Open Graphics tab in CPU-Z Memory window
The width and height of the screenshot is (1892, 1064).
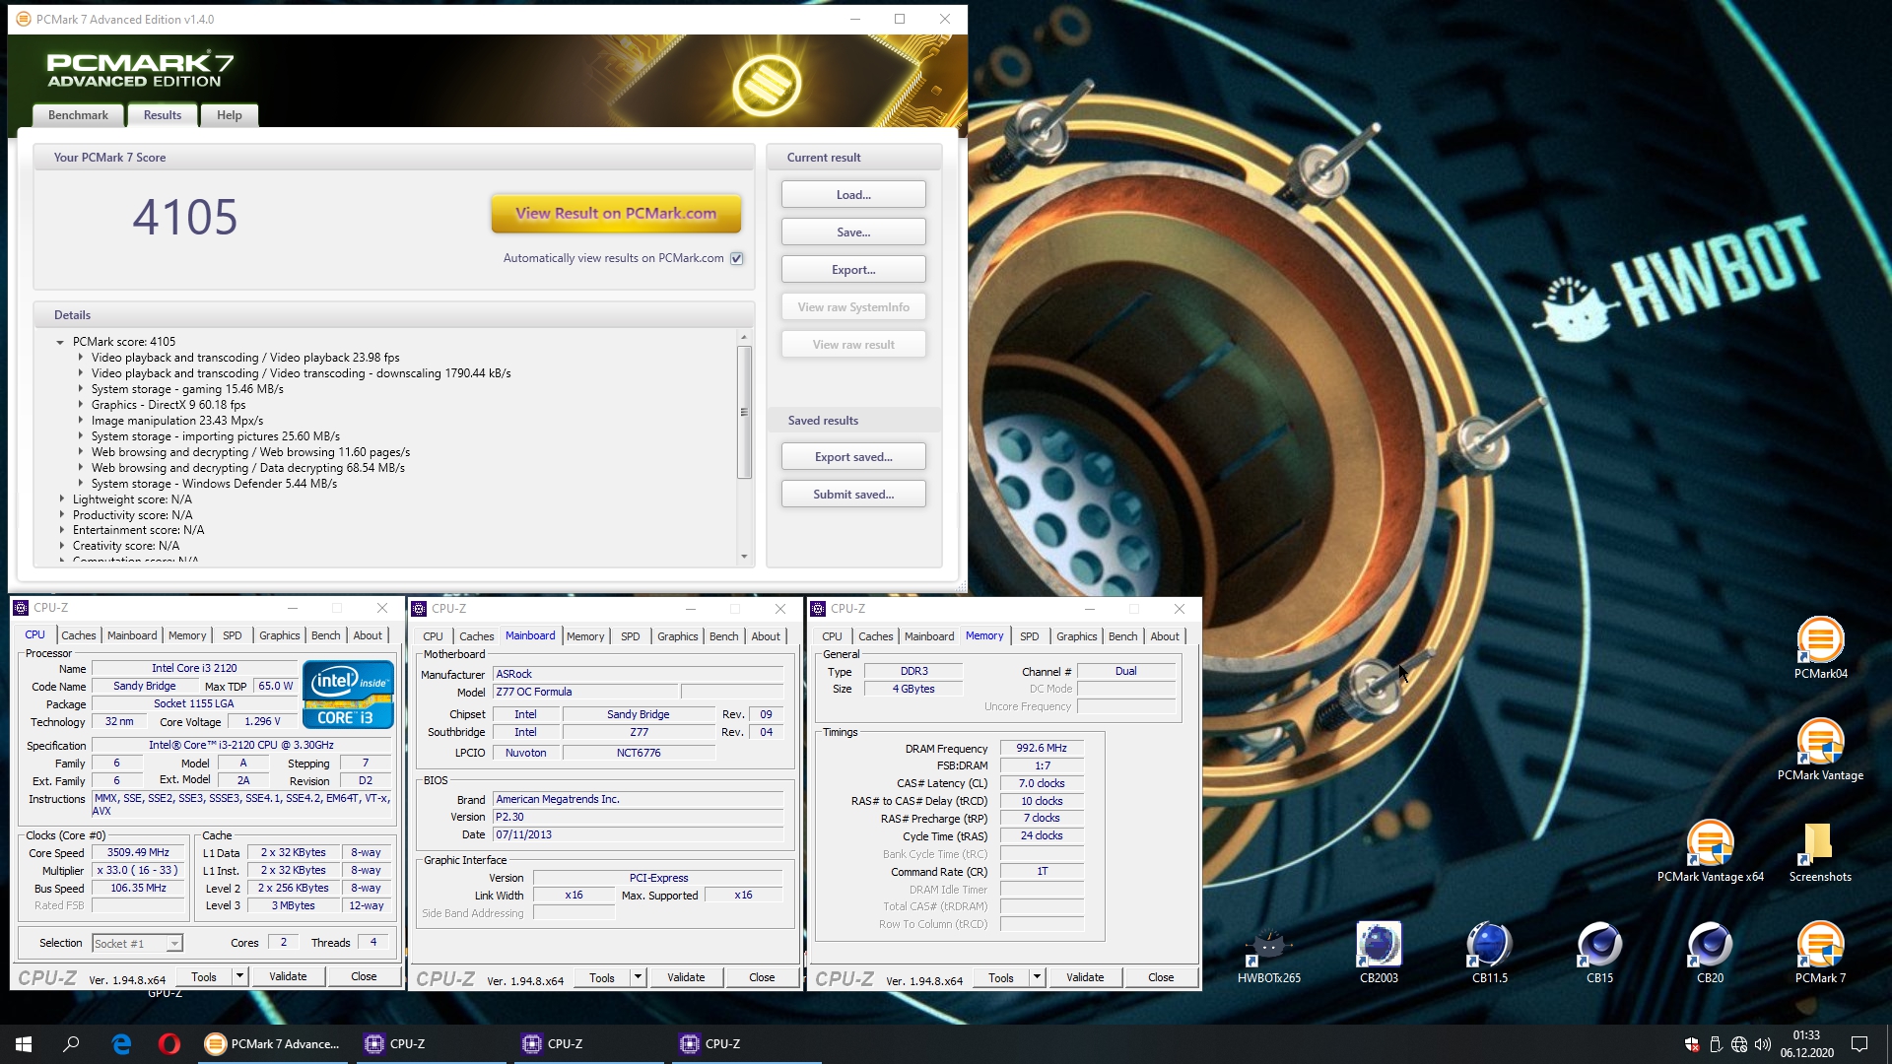coord(1076,636)
